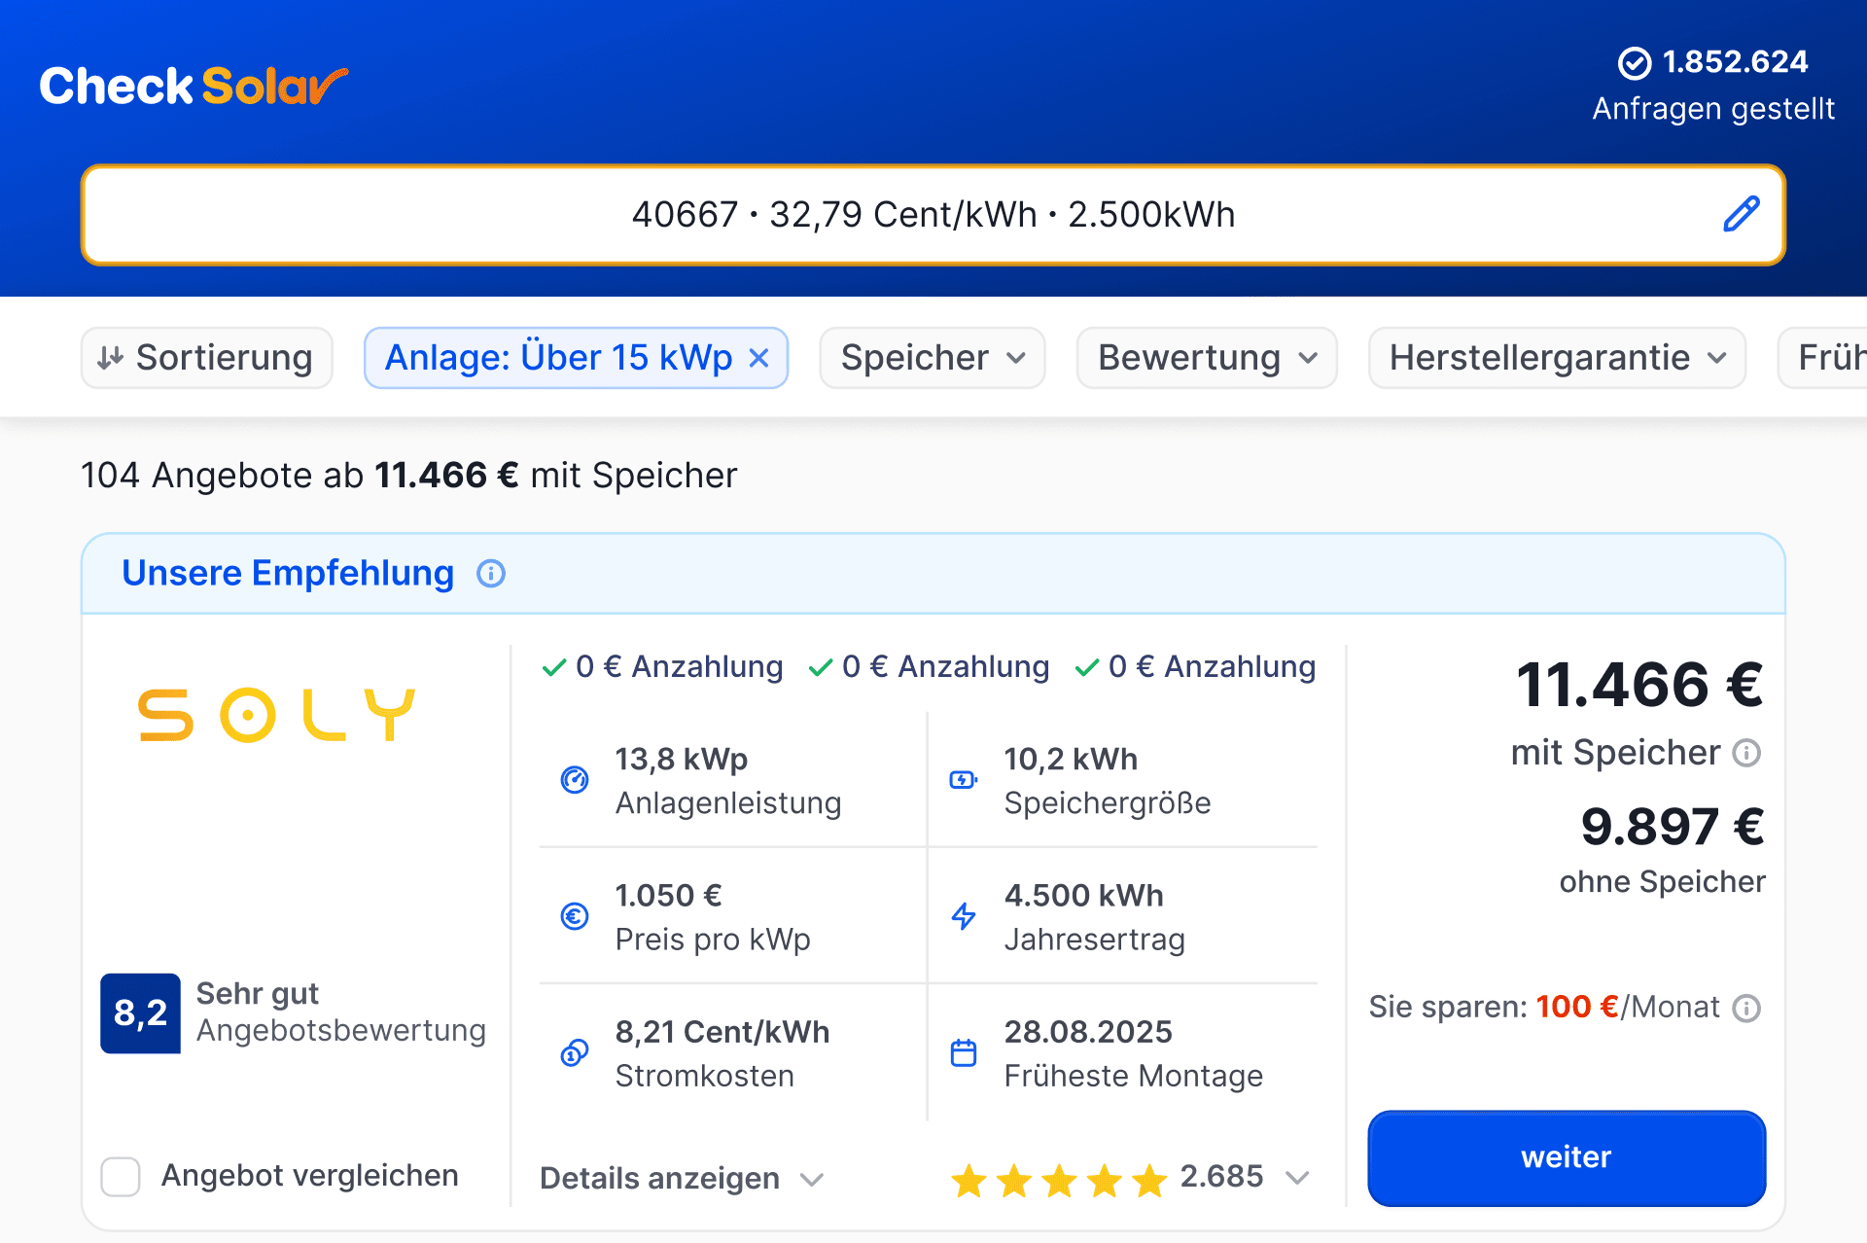Viewport: 1867px width, 1243px height.
Task: Click info icon next to Sie sparen
Action: [x=1747, y=1008]
